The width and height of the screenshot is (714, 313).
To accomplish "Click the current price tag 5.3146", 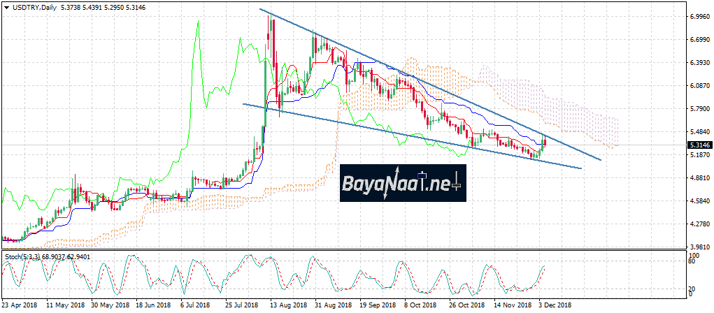I will (x=699, y=145).
